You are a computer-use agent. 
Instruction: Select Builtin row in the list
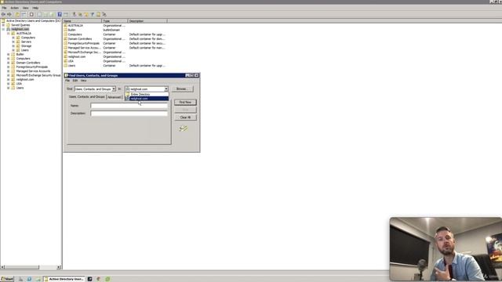(72, 30)
